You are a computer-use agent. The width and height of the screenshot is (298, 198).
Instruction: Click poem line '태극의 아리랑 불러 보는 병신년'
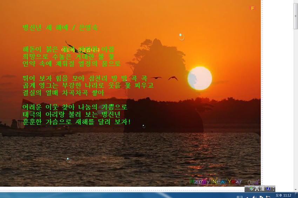(x=72, y=114)
